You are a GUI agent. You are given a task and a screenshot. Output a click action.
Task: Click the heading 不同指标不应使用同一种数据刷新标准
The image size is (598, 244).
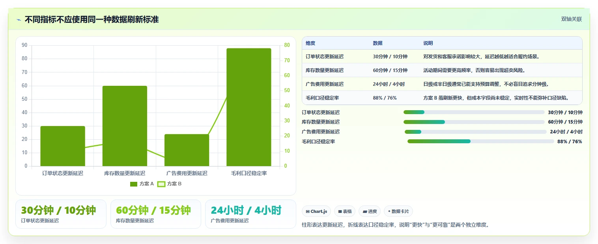(x=92, y=19)
